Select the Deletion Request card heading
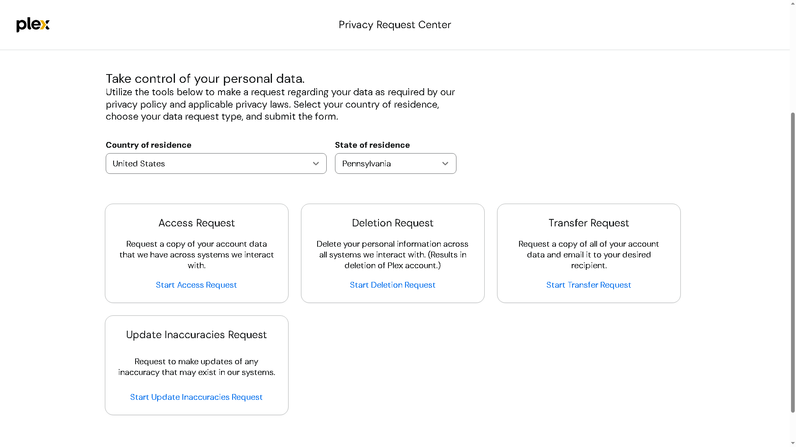This screenshot has width=796, height=447. tap(392, 223)
